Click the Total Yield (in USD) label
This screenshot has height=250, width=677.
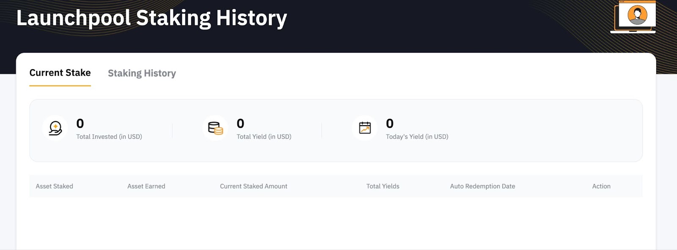tap(264, 137)
